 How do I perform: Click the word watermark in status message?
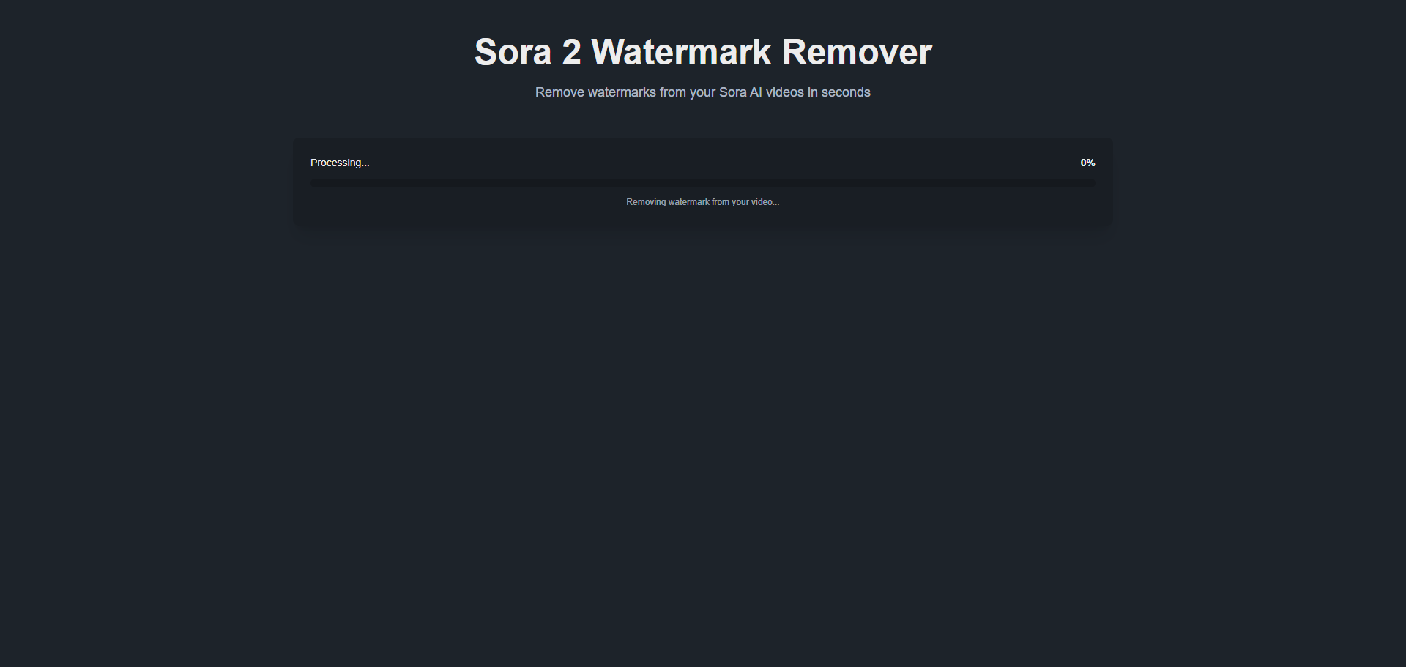pos(688,202)
